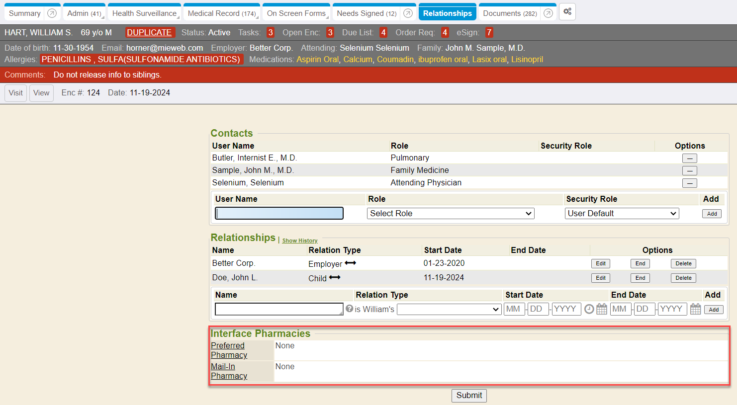Click the pop-out arrow icon next to Documents tab
This screenshot has width=737, height=405.
point(548,13)
